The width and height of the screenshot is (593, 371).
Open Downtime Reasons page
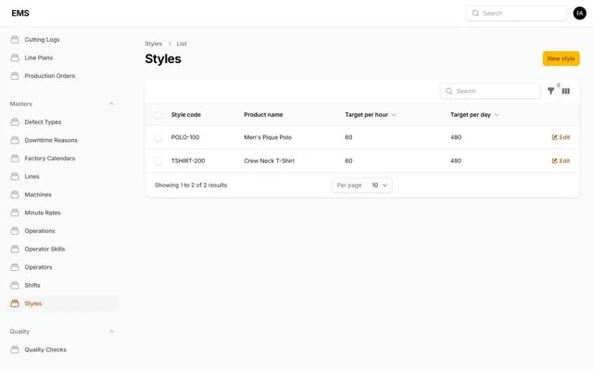51,140
